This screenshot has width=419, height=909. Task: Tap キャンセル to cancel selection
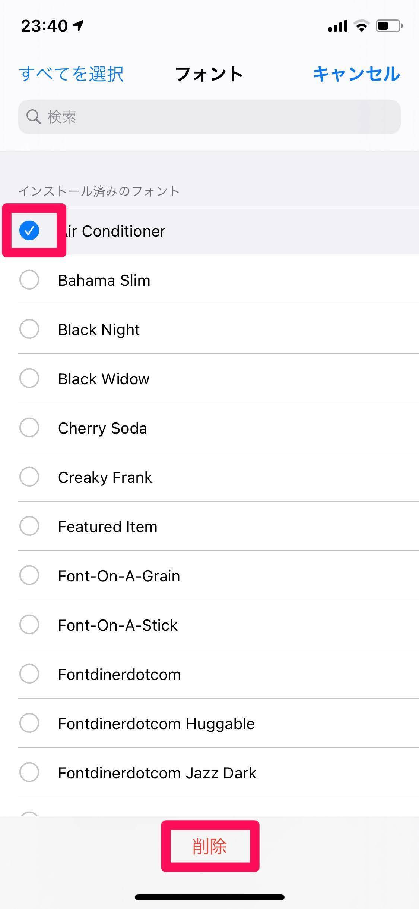(356, 74)
